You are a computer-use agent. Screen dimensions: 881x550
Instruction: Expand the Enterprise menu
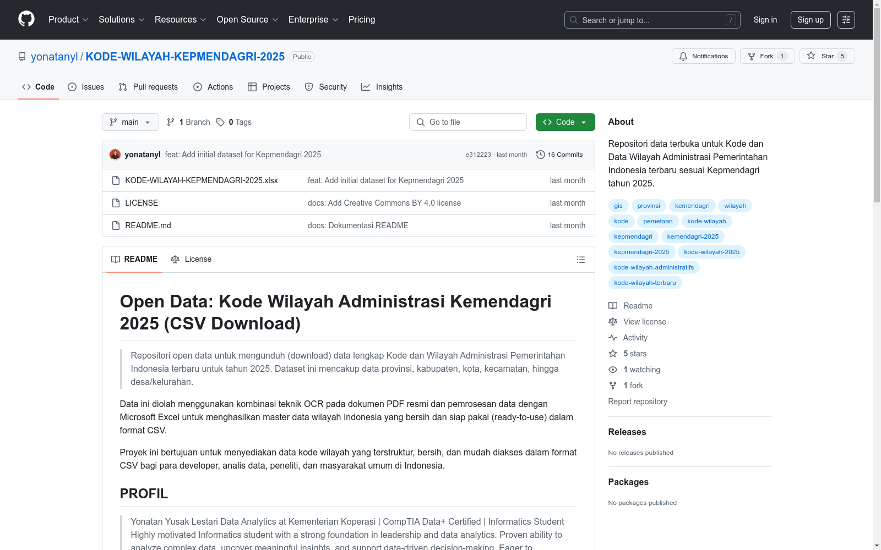point(313,20)
